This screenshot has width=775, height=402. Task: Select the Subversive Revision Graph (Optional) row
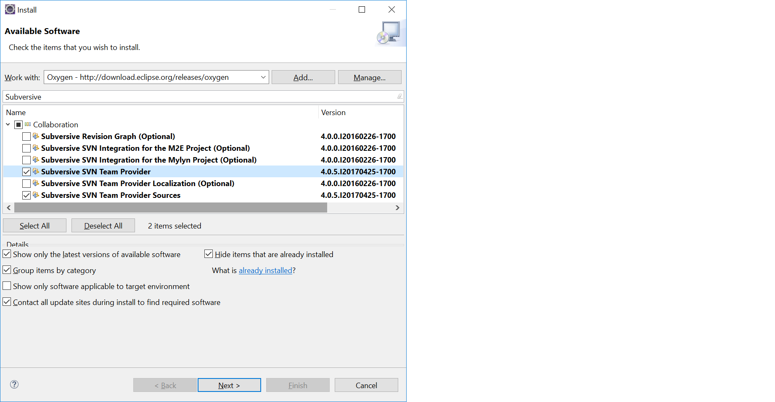pos(203,136)
